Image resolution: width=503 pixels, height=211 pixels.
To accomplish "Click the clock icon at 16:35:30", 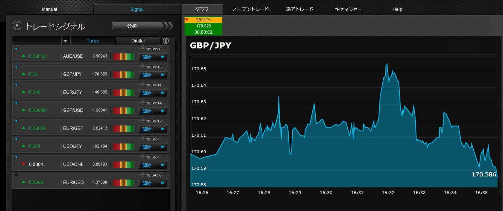I will 142,49.
